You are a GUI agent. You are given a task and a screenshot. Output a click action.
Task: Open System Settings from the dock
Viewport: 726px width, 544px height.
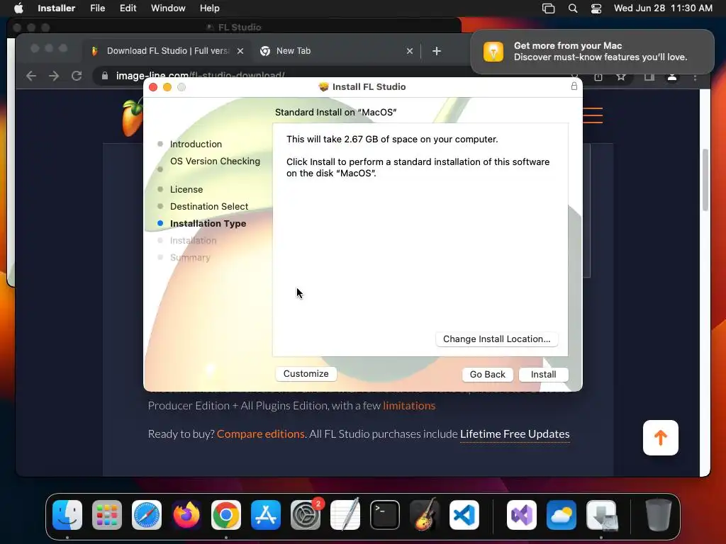tap(306, 515)
